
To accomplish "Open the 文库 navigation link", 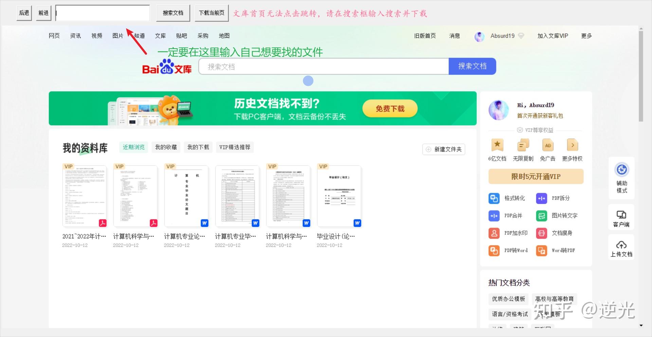I will 160,36.
